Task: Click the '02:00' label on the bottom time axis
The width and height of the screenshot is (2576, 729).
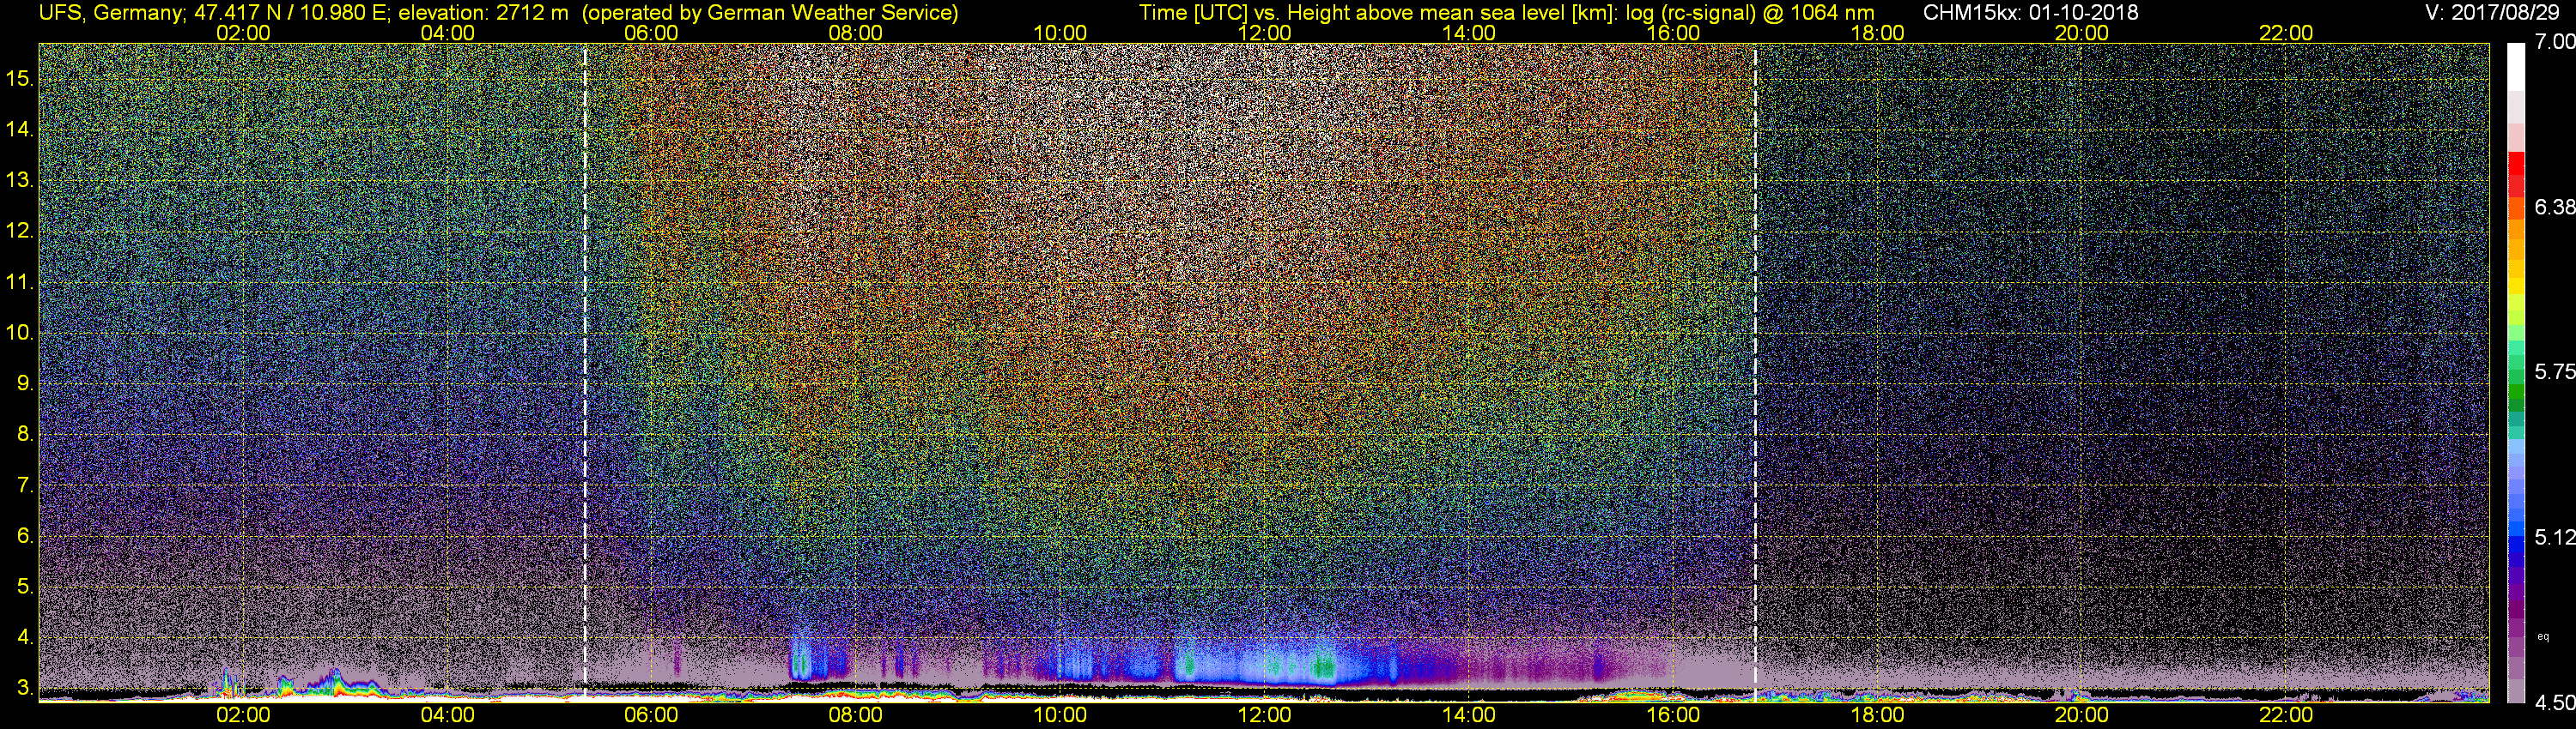Action: tap(243, 715)
